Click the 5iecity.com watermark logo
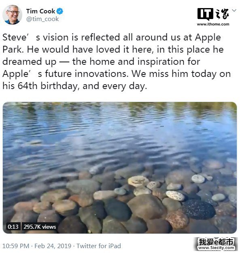This screenshot has width=240, height=253. 216,244
